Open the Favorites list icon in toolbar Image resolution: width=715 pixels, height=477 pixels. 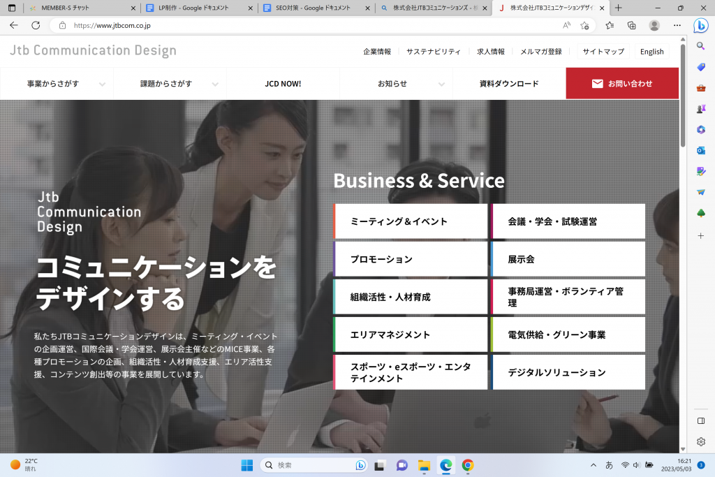[x=610, y=25]
